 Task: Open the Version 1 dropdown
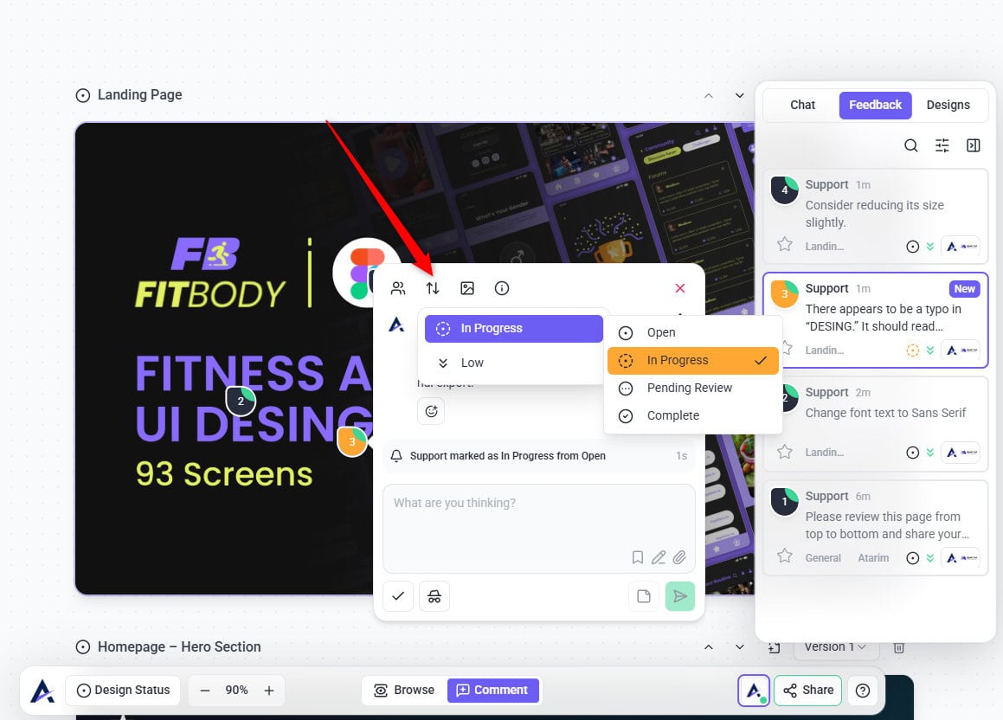coord(834,647)
